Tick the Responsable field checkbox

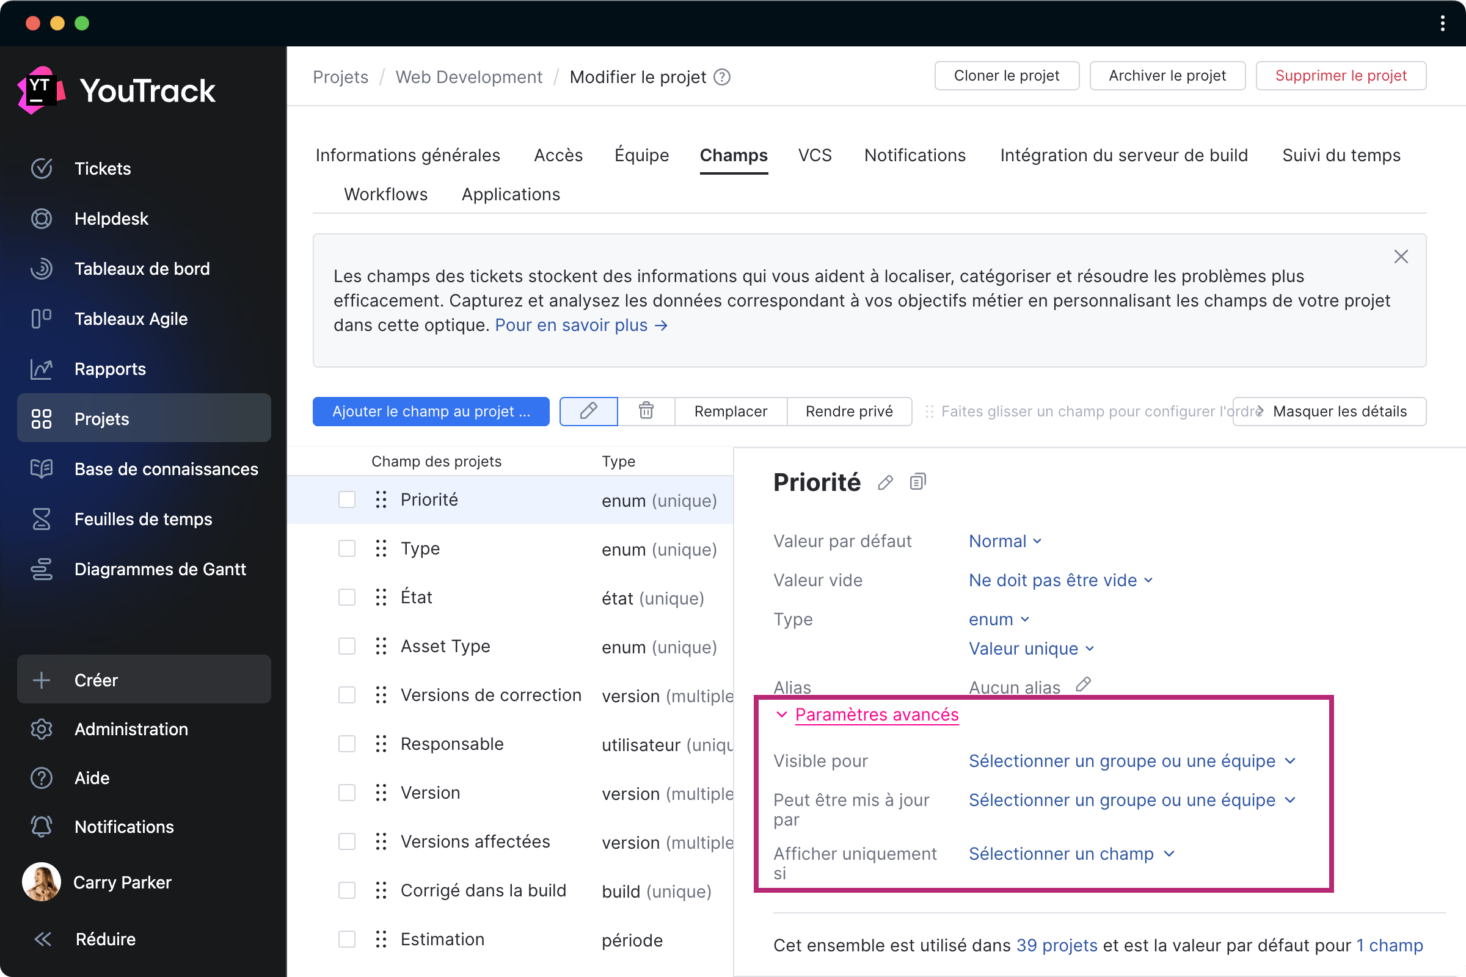pyautogui.click(x=346, y=744)
